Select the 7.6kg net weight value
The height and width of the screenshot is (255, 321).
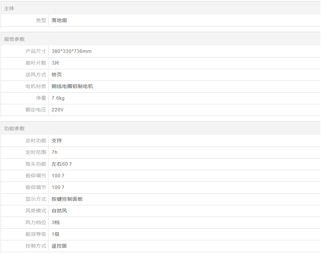(58, 98)
